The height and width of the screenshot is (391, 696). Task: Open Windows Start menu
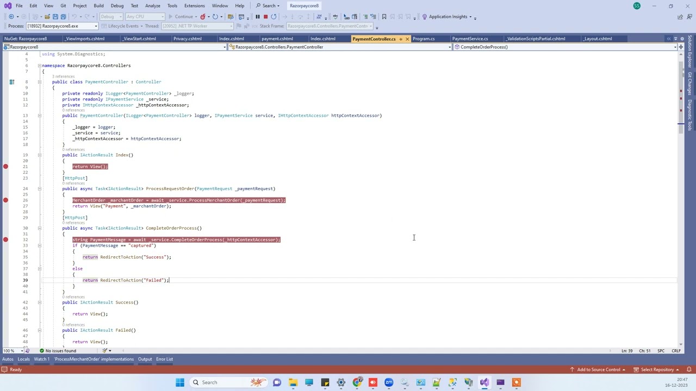click(x=180, y=382)
